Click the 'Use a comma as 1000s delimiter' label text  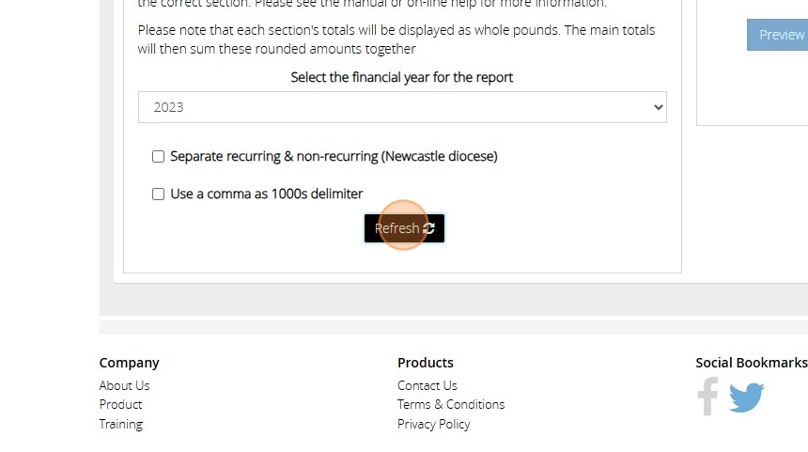[x=266, y=194]
